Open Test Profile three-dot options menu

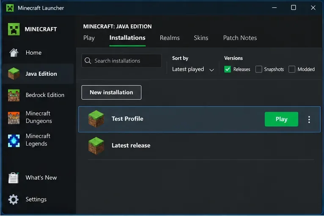309,119
